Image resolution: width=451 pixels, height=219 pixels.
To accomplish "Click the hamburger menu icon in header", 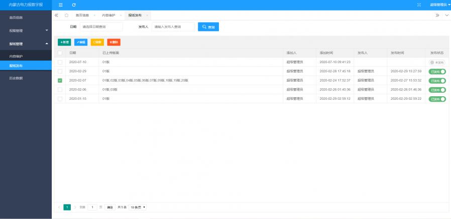I will [x=61, y=5].
